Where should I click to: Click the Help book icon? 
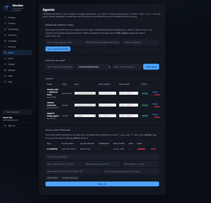(x=5, y=82)
